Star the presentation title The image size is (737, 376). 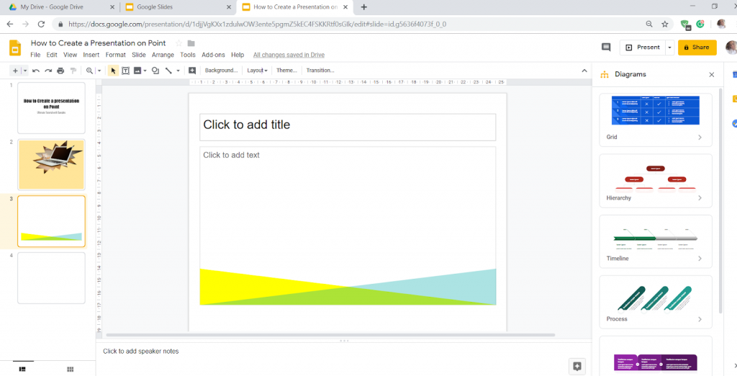(177, 43)
